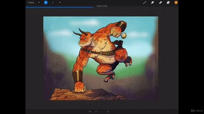
Task: Tap the undo arrow in bottom bar
Action: click(108, 111)
